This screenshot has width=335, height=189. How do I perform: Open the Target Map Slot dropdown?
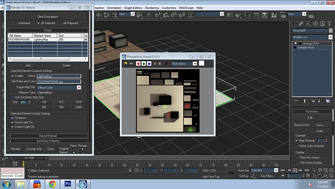(x=79, y=88)
